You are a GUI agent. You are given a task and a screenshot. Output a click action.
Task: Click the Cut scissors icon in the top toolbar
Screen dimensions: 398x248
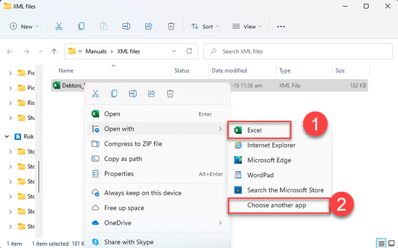(59, 27)
